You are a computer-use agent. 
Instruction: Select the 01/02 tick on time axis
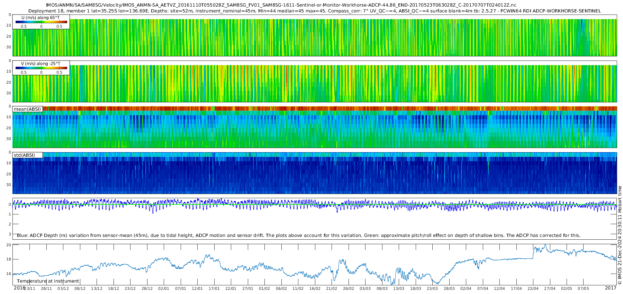(x=264, y=288)
